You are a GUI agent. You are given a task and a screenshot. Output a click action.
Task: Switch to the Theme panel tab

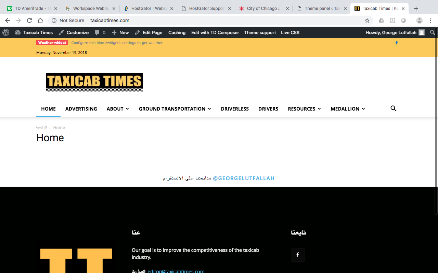[x=322, y=9]
